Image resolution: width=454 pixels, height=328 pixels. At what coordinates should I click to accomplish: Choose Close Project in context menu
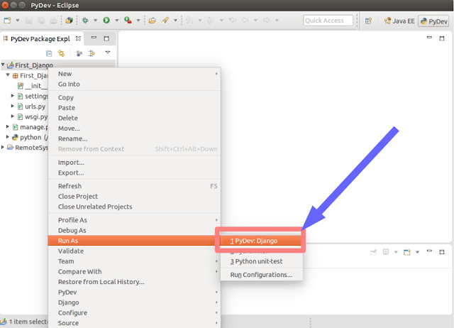[134, 197]
